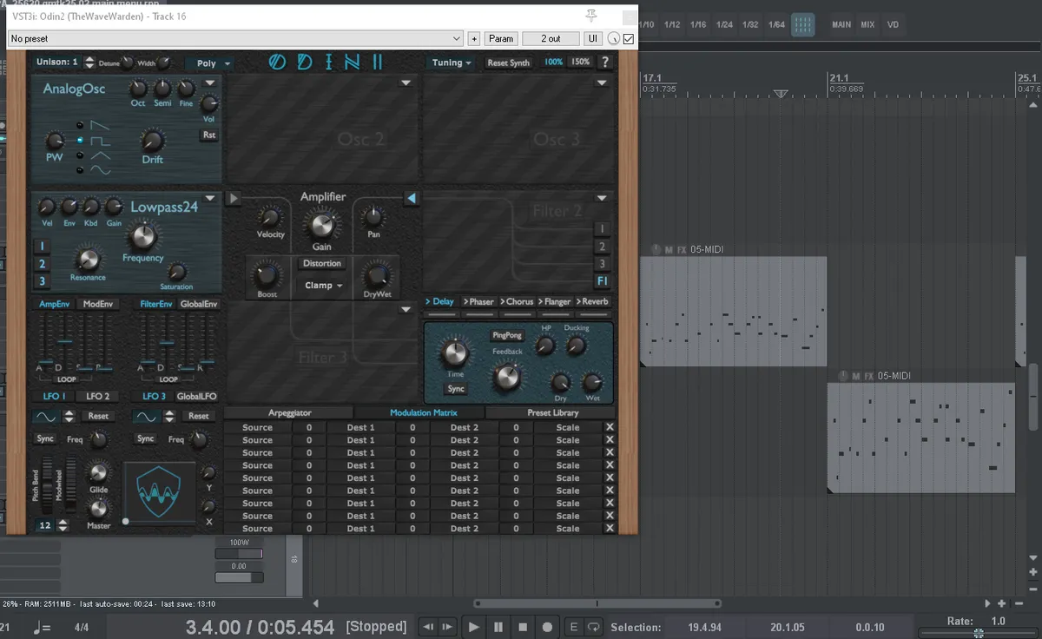The image size is (1042, 639).
Task: Start playback with the Play button
Action: pos(473,627)
